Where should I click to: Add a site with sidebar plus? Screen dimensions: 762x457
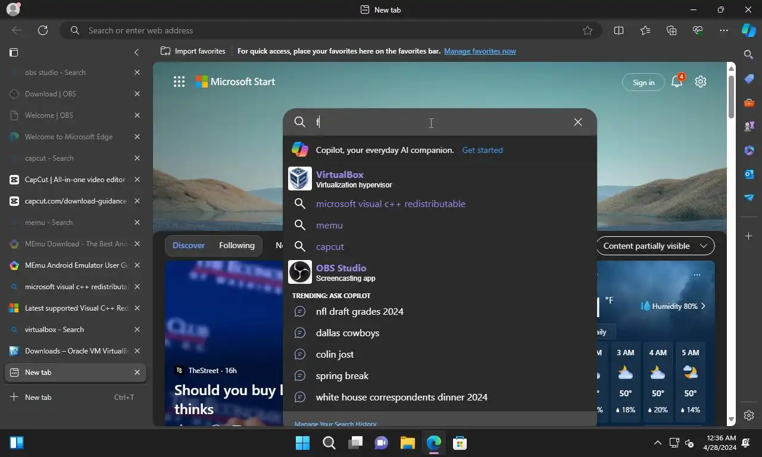pos(749,236)
